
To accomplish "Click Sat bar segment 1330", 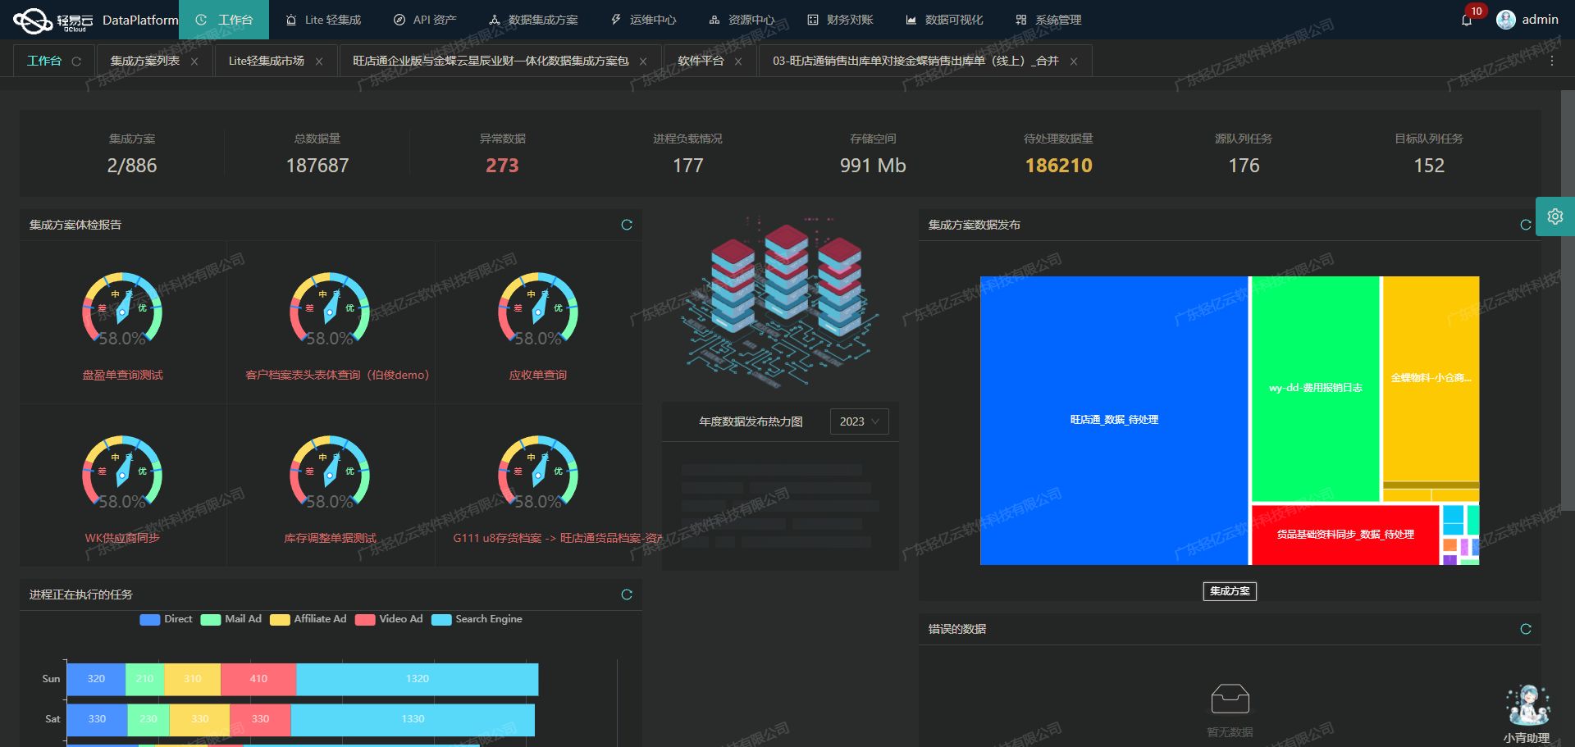I will click(413, 719).
